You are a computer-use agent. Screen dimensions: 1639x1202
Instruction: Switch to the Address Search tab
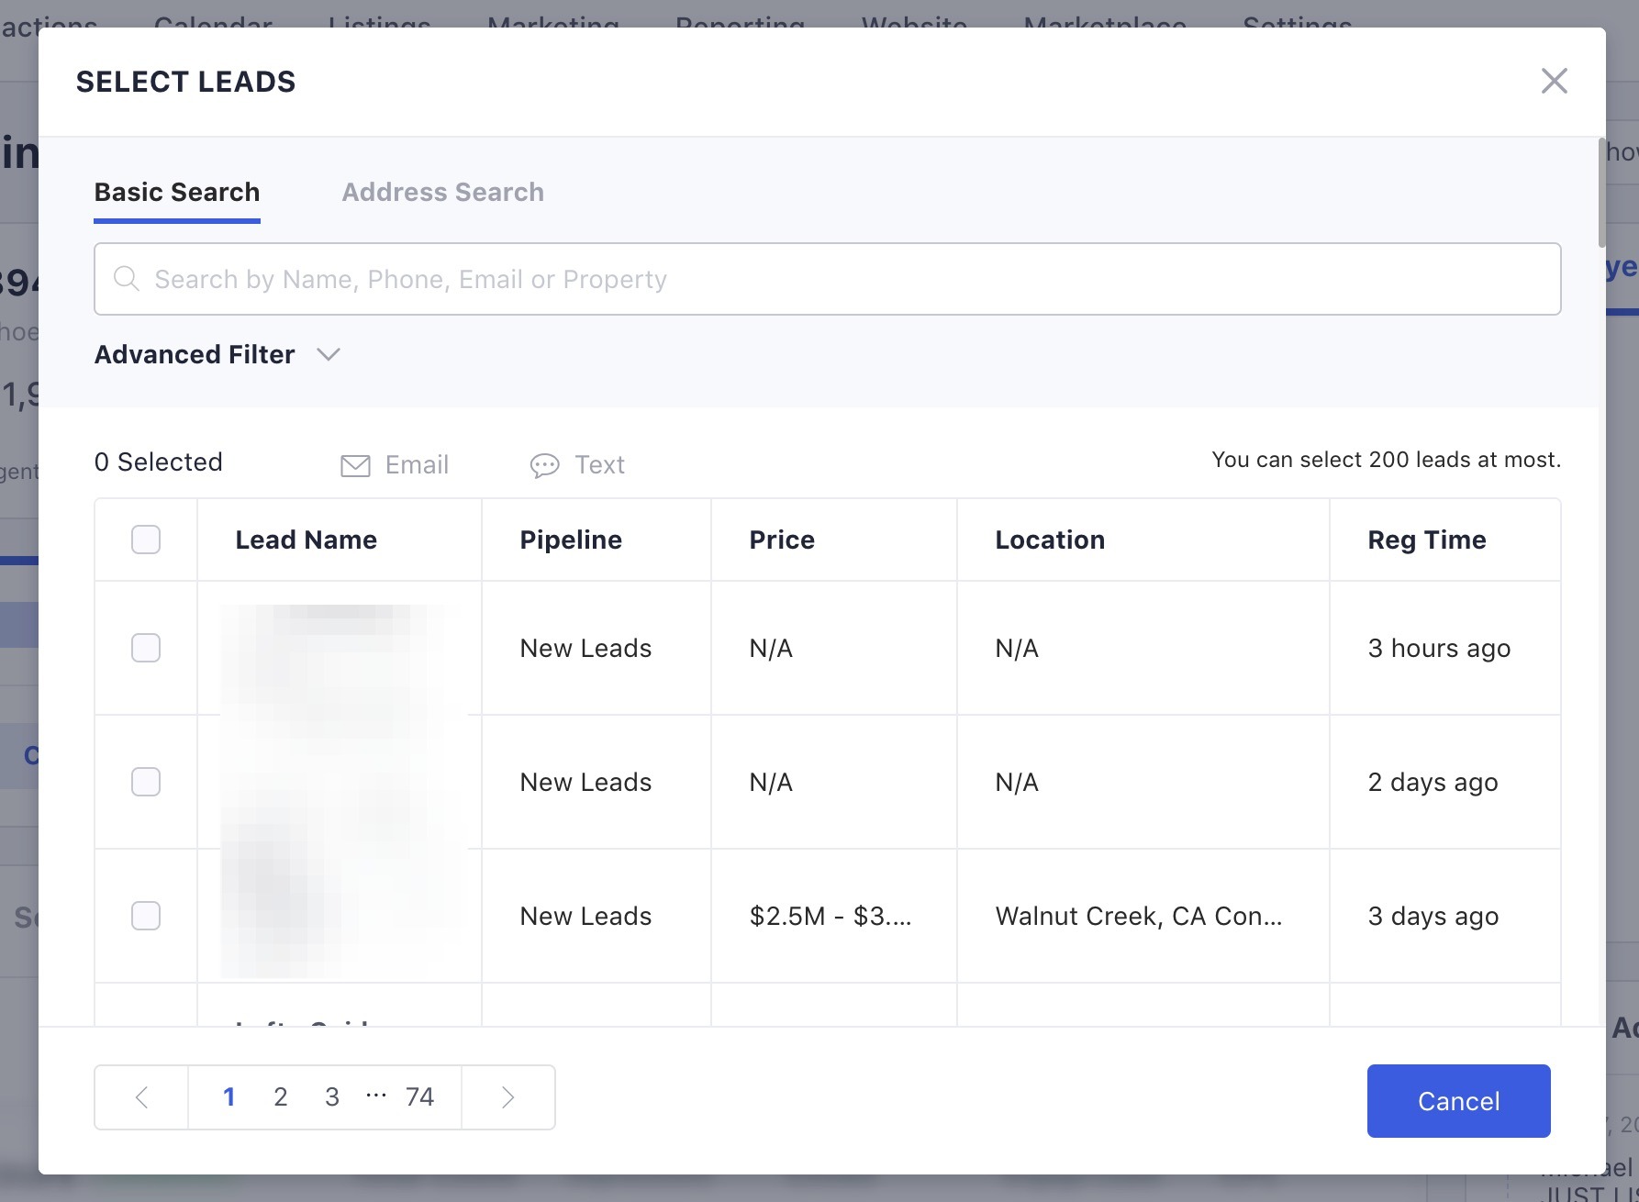(442, 192)
